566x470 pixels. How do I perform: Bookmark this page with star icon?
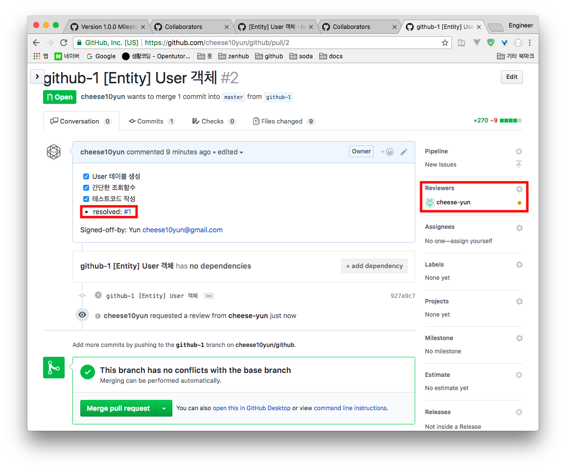[445, 43]
